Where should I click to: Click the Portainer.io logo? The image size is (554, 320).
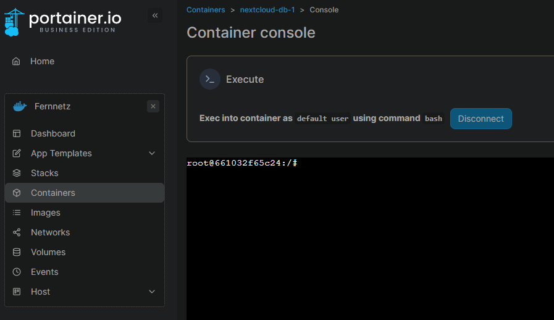point(62,22)
